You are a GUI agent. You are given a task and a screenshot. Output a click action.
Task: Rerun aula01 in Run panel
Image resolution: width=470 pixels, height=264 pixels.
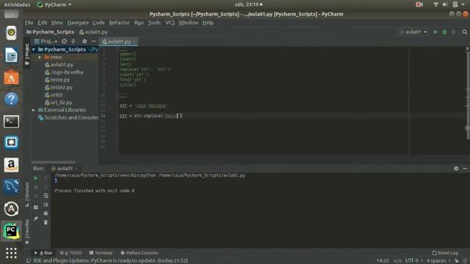[x=36, y=178]
